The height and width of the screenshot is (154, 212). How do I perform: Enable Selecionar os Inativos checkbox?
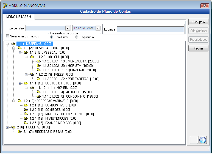tap(8, 36)
